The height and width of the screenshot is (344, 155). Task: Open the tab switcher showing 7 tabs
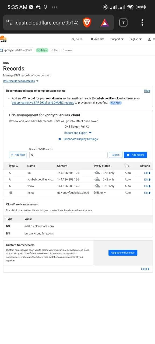[123, 23]
